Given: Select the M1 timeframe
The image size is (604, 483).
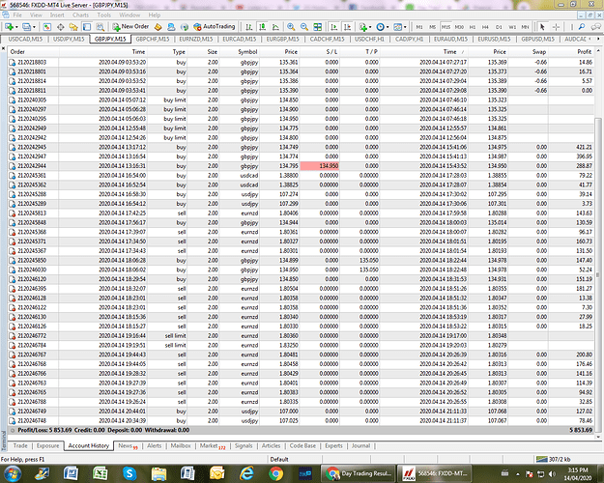Looking at the screenshot, I should (x=419, y=27).
